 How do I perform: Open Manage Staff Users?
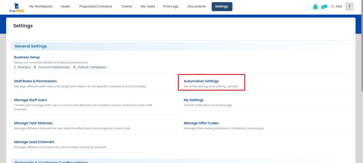pyautogui.click(x=31, y=100)
